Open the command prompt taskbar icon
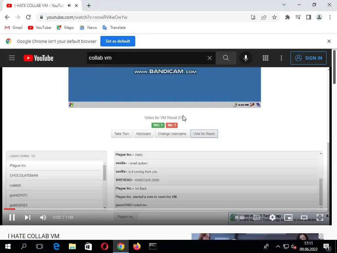This screenshot has width=337, height=253. (x=153, y=246)
